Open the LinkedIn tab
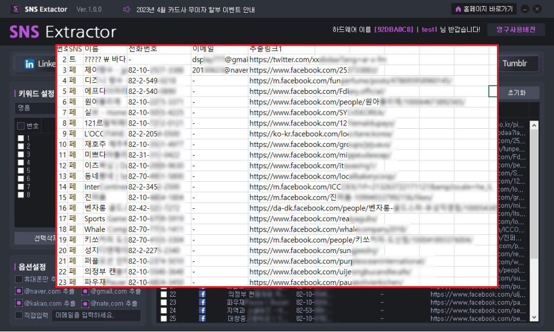554x332 pixels. click(35, 64)
